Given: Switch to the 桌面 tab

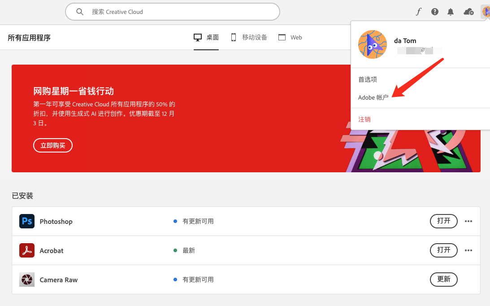Looking at the screenshot, I should [x=206, y=38].
